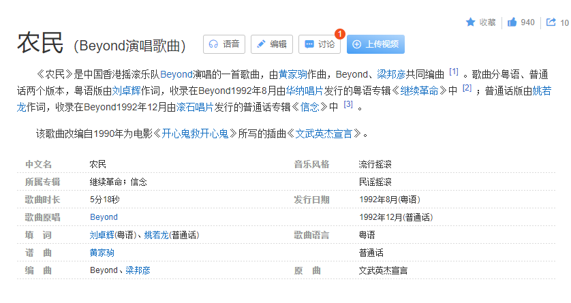
Task: Open the 语音 audio button
Action: [224, 44]
